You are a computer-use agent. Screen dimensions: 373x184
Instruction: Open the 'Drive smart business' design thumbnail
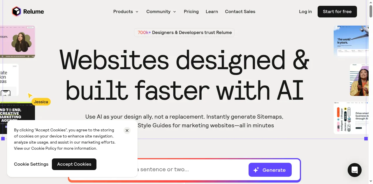(351, 118)
